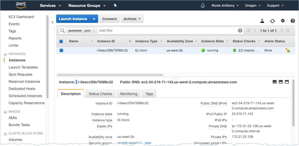Go to previous page of results
299x146 pixels.
point(255,31)
